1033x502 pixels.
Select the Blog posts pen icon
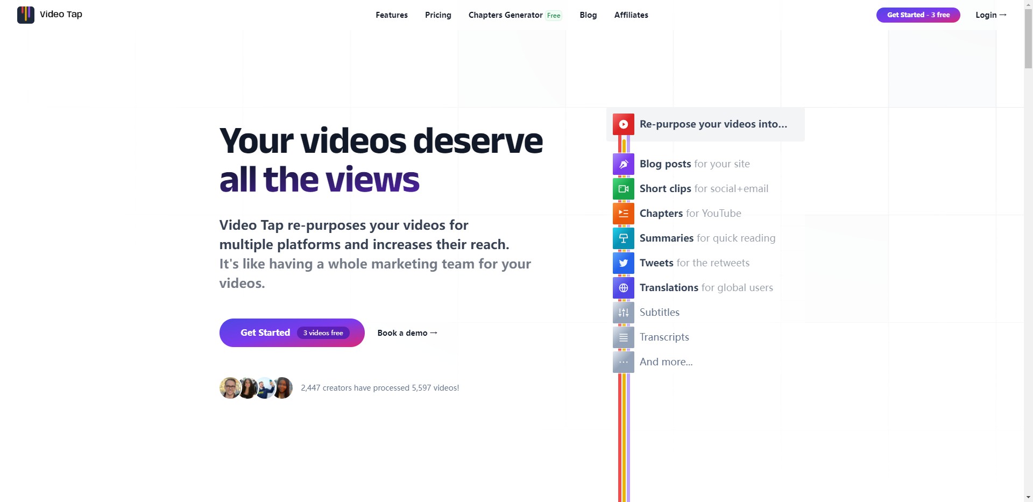click(623, 164)
